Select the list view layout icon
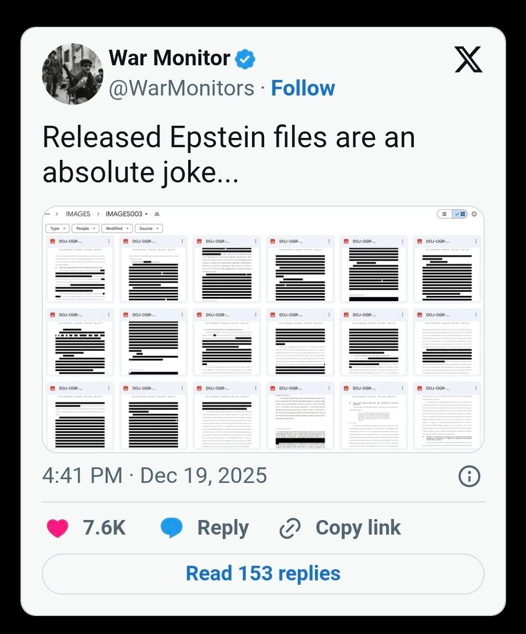Viewport: 526px width, 634px height. click(445, 214)
